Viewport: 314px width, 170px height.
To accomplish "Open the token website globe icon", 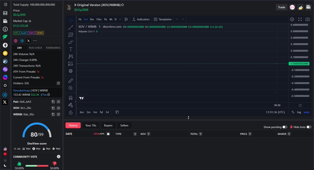I will [x=16, y=41].
